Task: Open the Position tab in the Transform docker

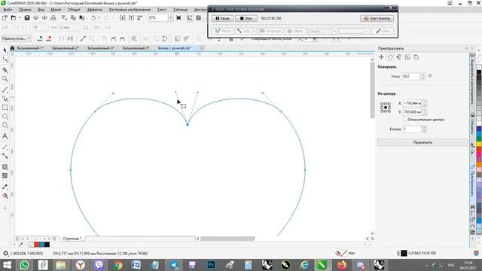Action: pyautogui.click(x=381, y=57)
